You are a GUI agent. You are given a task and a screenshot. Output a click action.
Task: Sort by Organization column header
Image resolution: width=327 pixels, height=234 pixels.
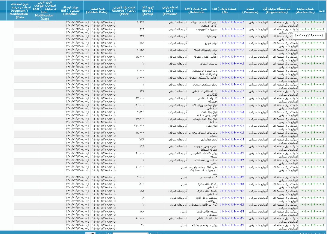(279, 10)
